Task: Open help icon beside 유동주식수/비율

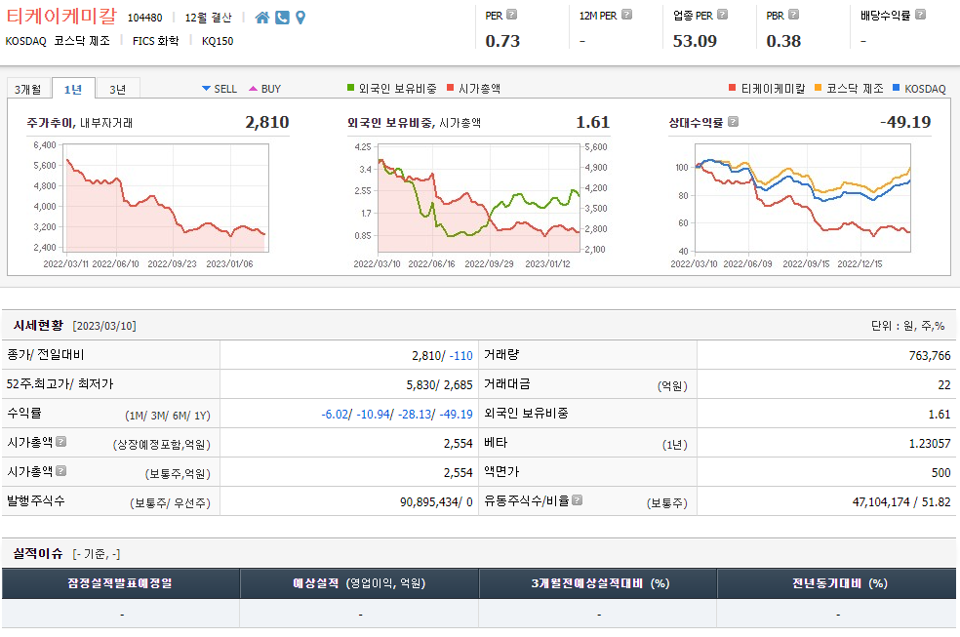Action: (577, 499)
